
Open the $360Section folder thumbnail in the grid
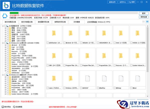[x=54, y=33]
